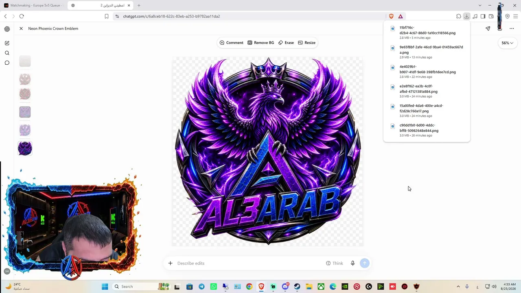Open the volume speaker tray icon
Screen dimensions: 521x293
pos(494,286)
